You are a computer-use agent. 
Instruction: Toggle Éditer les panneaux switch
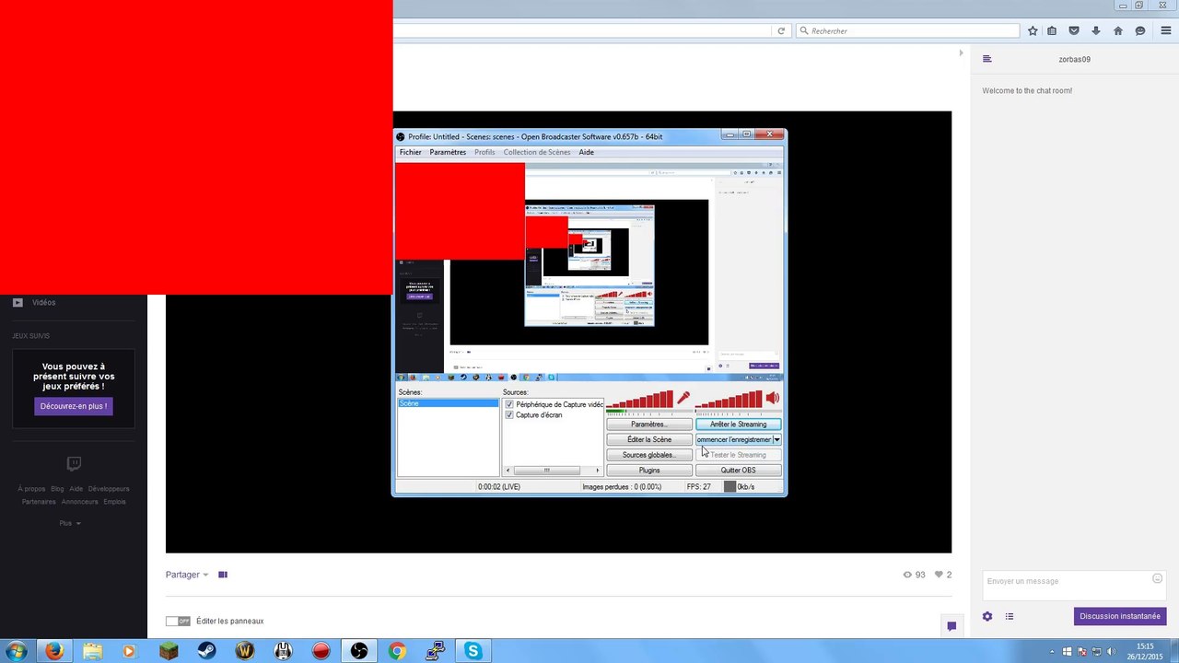[178, 622]
